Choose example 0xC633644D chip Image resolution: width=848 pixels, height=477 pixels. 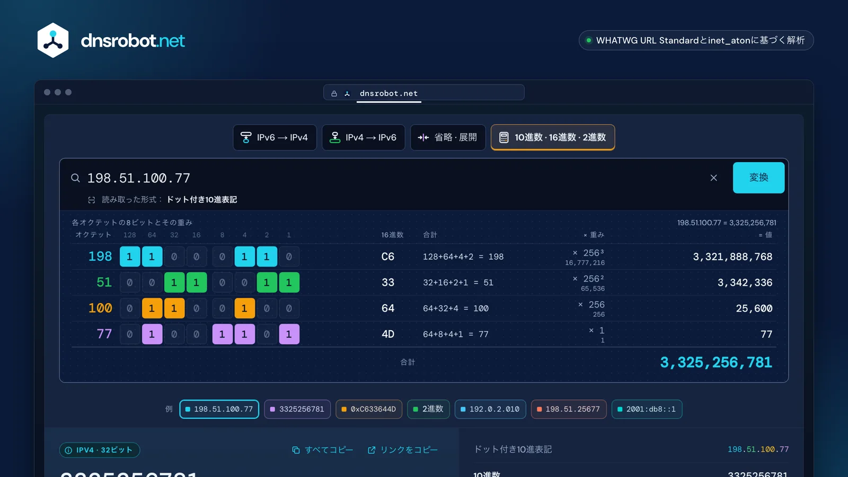(x=369, y=409)
